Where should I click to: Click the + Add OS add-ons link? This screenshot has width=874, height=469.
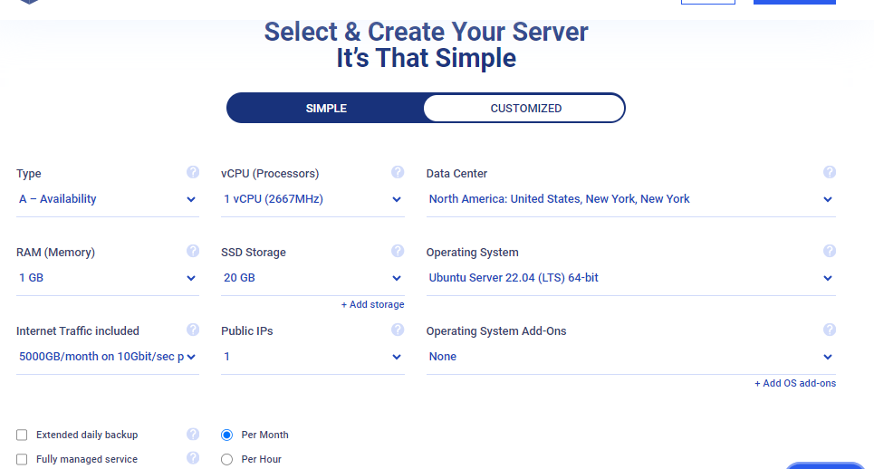coord(795,383)
